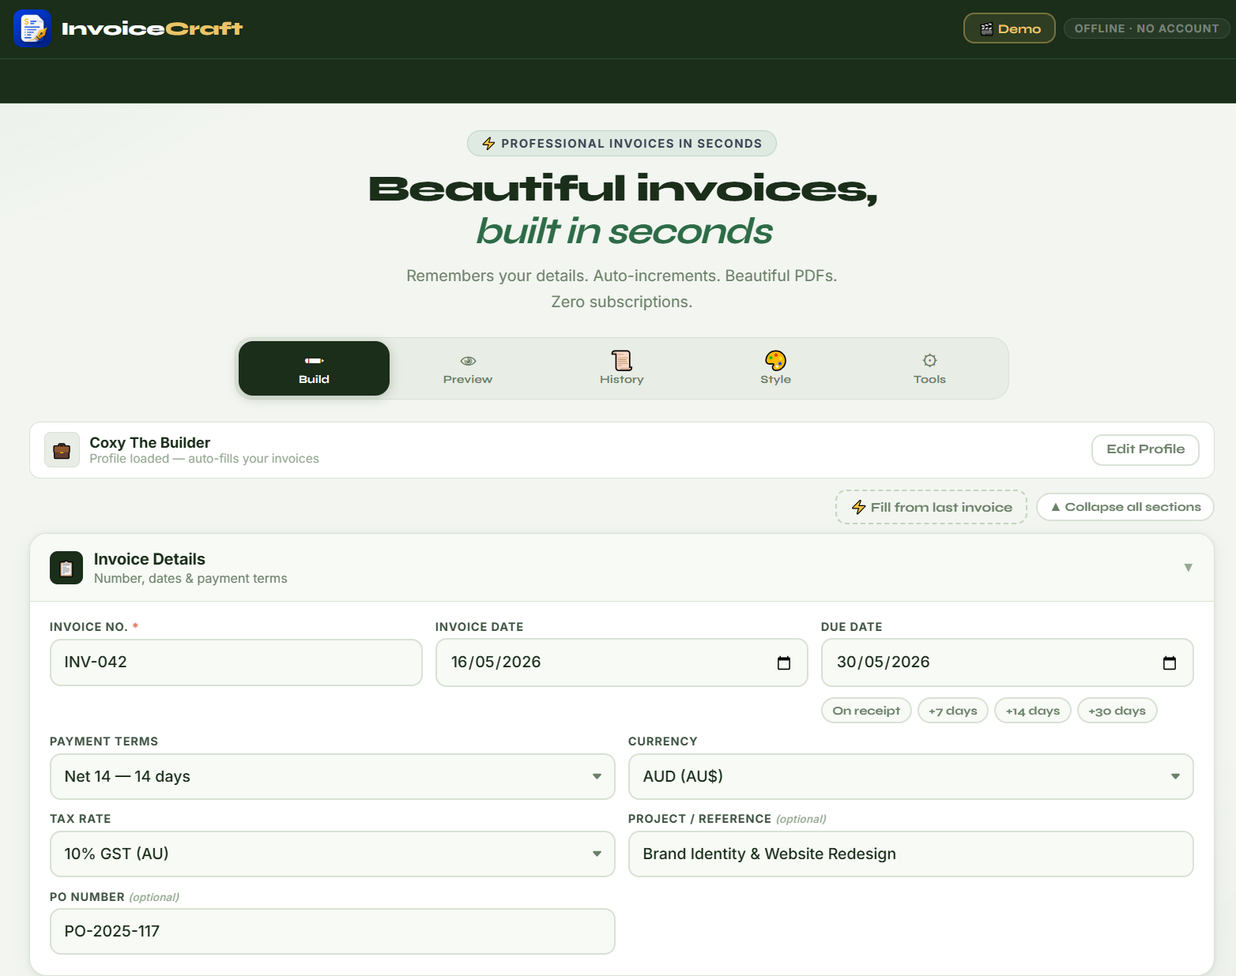The width and height of the screenshot is (1236, 976).
Task: Click the briefcase profile icon
Action: point(62,450)
